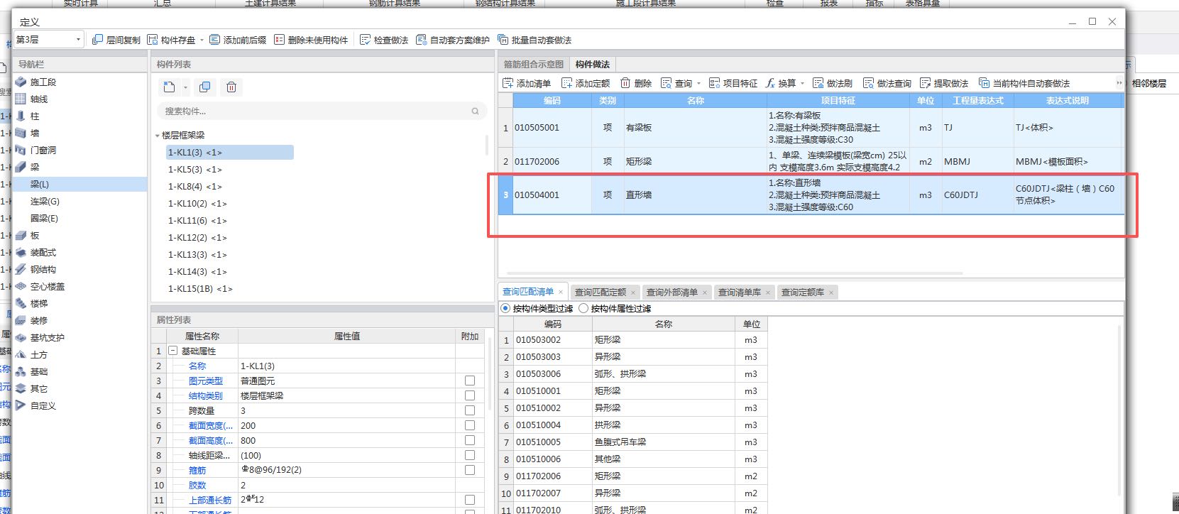The width and height of the screenshot is (1179, 514).
Task: Toggle 附加 checkbox for 图元类型 row
Action: tap(469, 381)
